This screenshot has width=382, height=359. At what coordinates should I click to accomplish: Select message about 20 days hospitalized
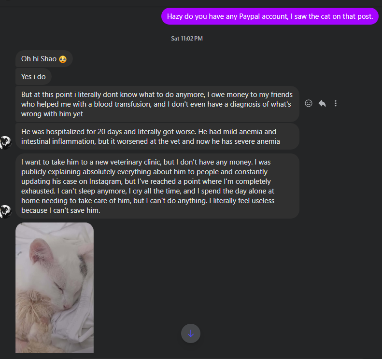point(157,137)
